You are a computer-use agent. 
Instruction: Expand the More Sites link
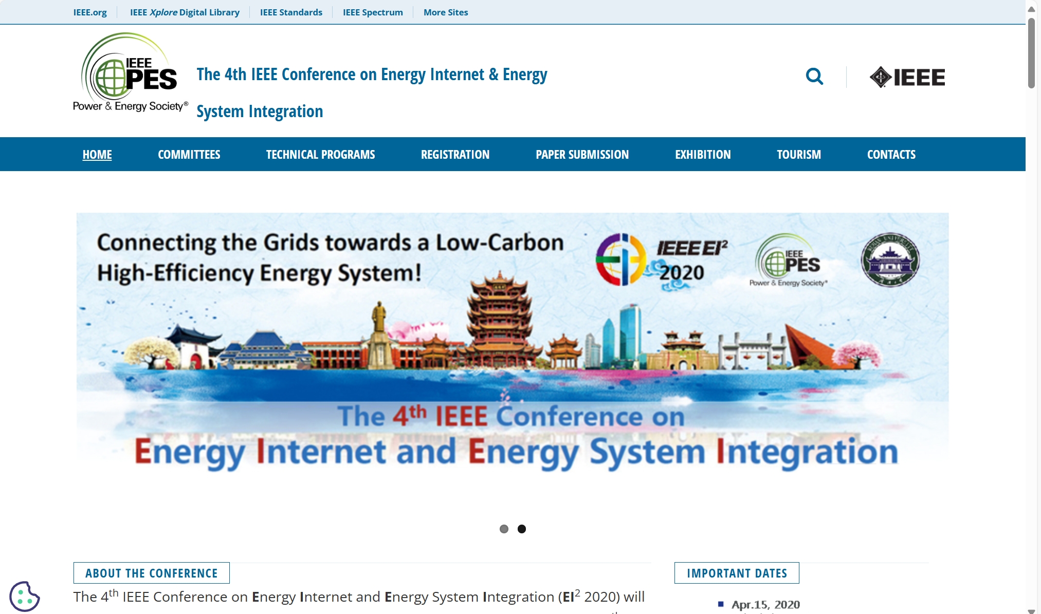pyautogui.click(x=446, y=12)
